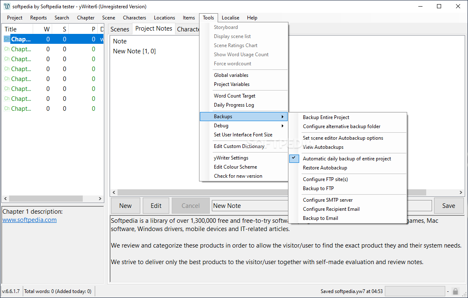
Task: Choose Backup to FTP
Action: [348, 188]
